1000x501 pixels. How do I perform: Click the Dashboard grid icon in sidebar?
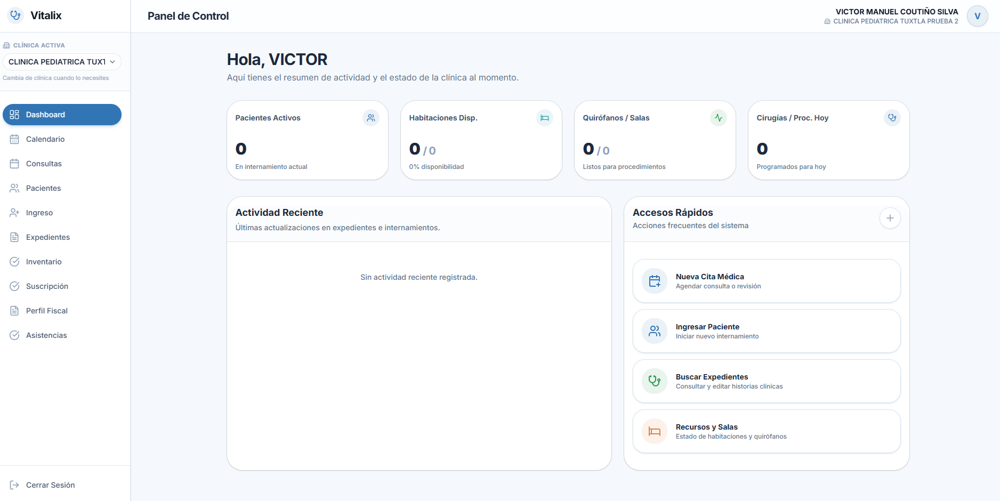click(14, 115)
